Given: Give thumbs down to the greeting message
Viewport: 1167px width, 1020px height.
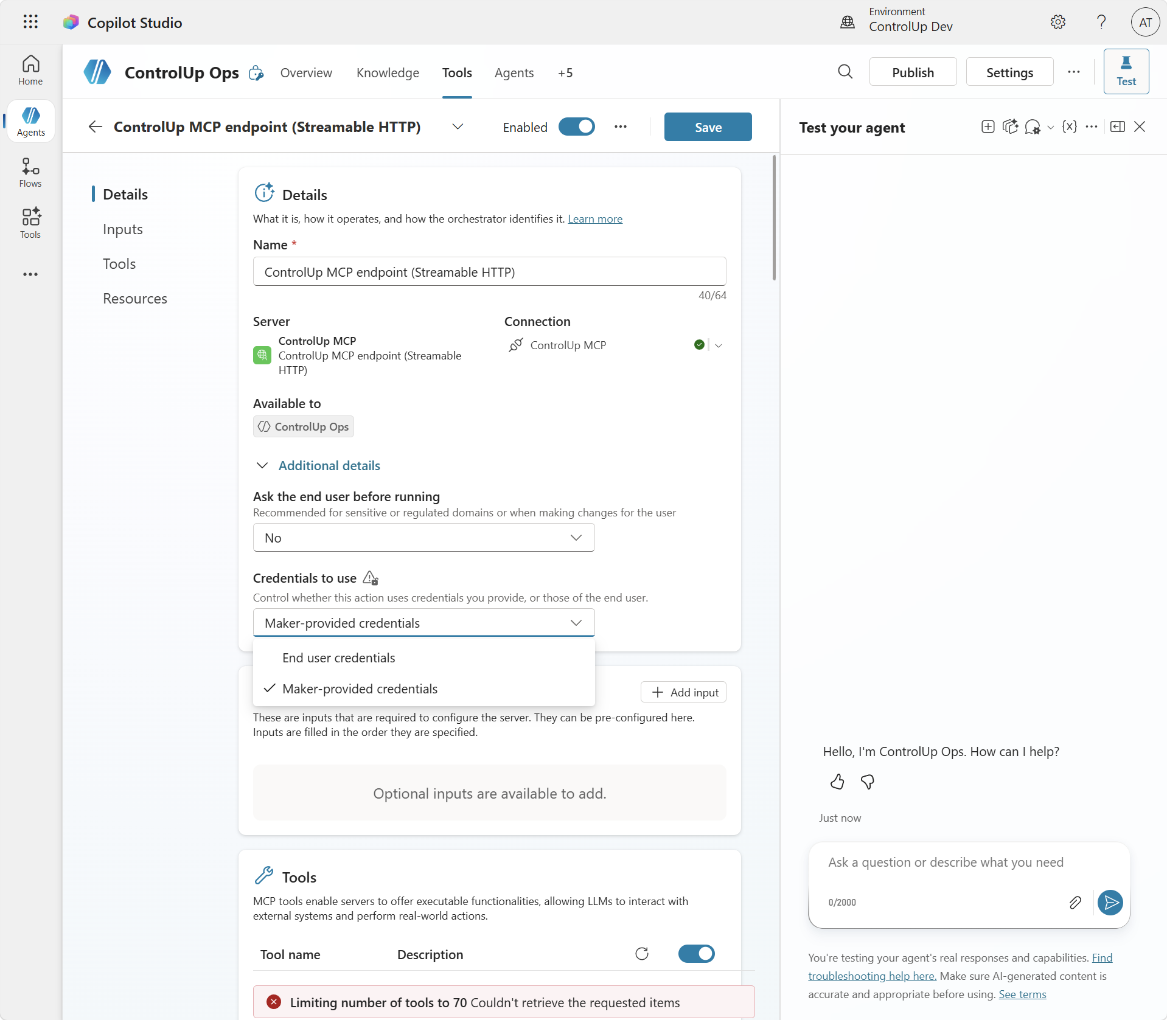Looking at the screenshot, I should coord(868,782).
